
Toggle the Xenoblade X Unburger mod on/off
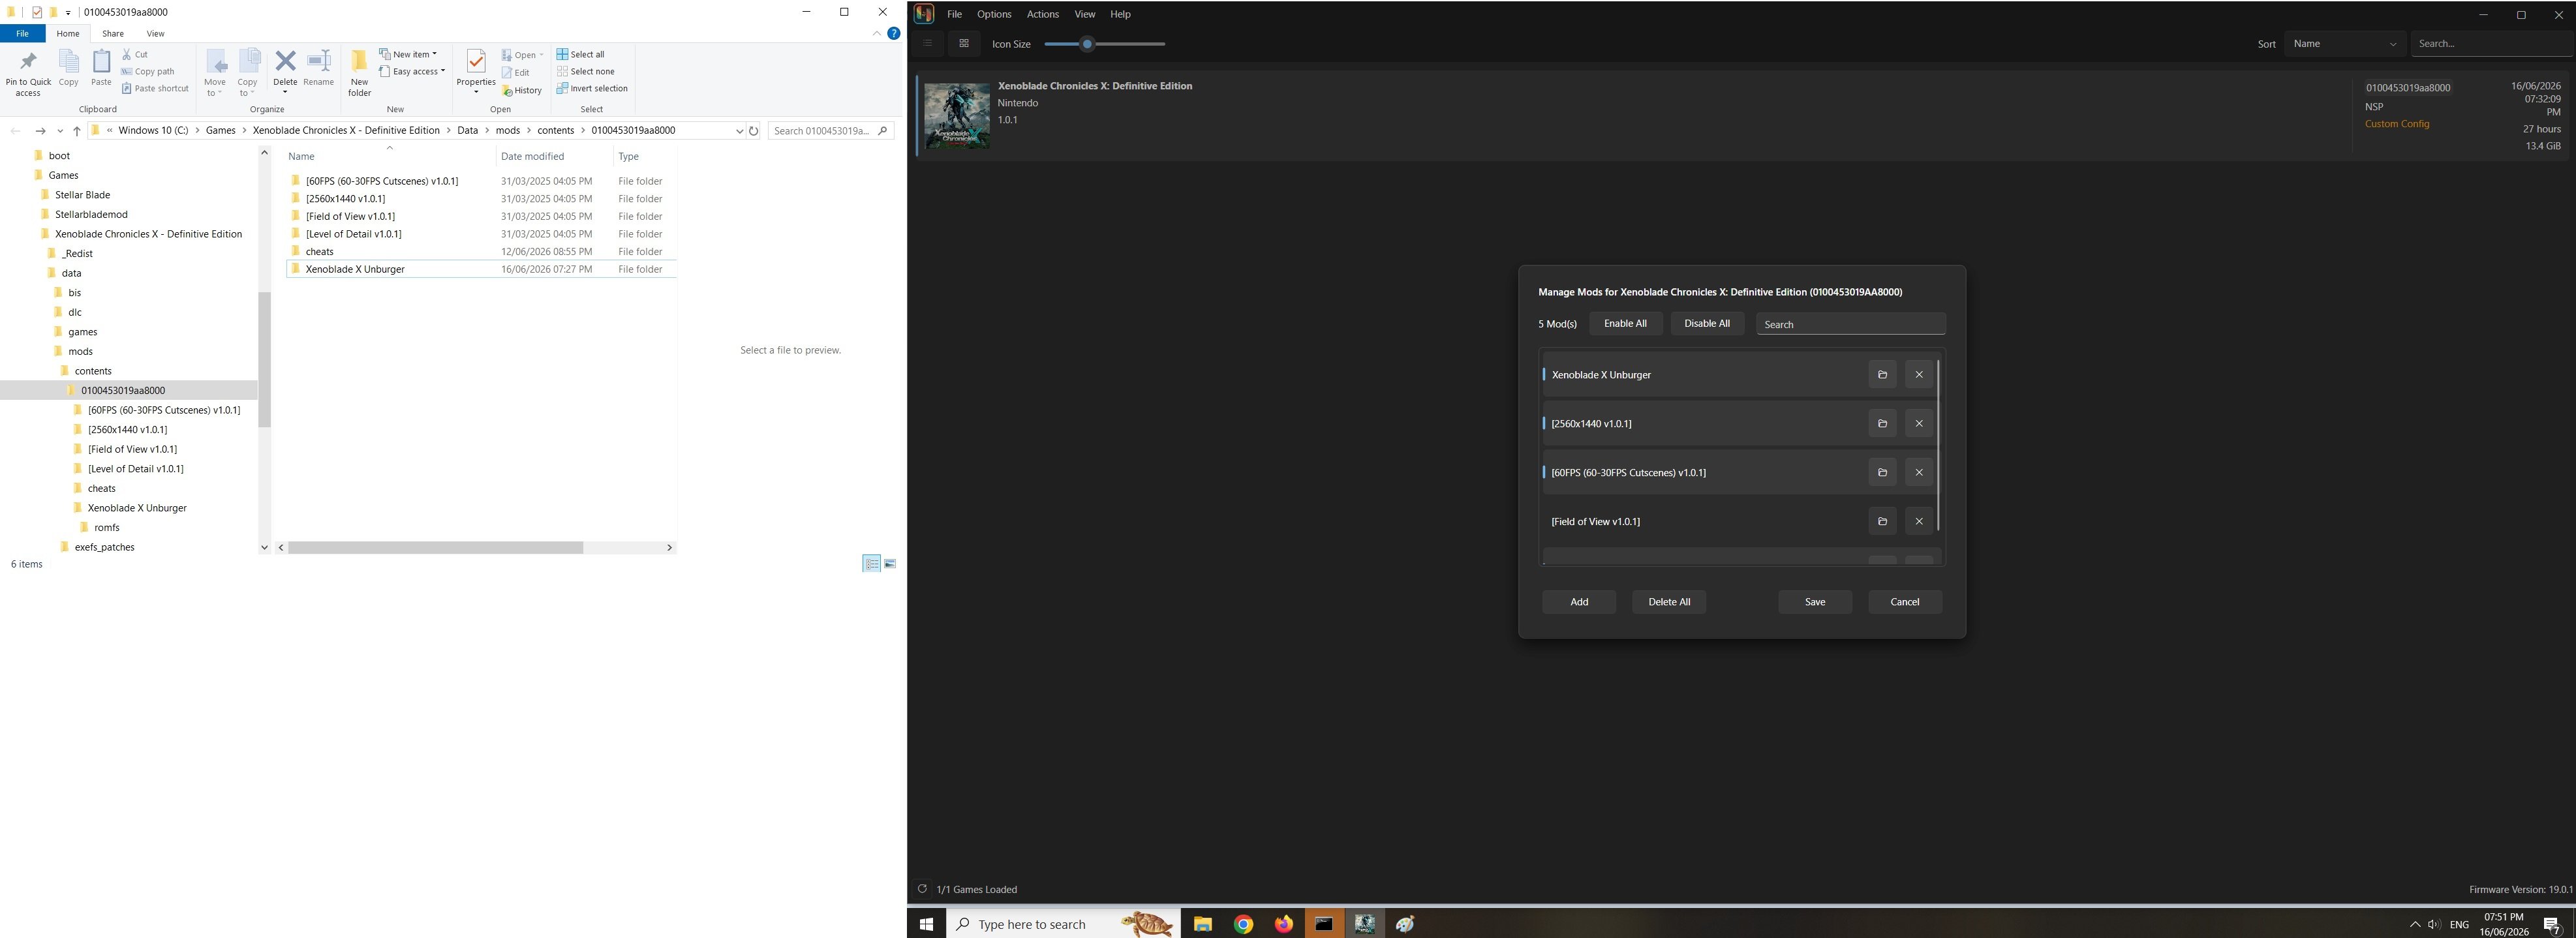tap(1701, 375)
